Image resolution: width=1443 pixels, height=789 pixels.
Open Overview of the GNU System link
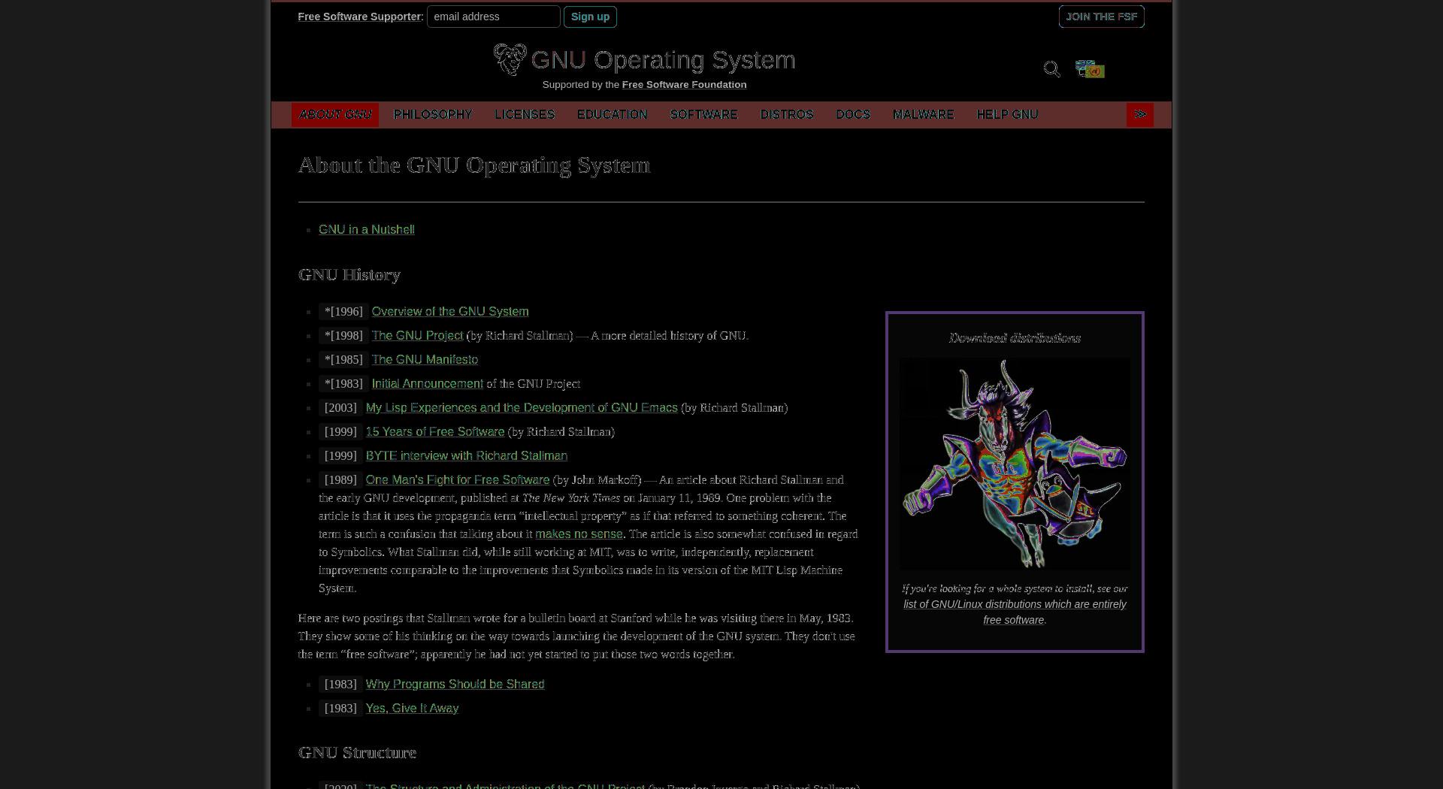[x=450, y=312]
